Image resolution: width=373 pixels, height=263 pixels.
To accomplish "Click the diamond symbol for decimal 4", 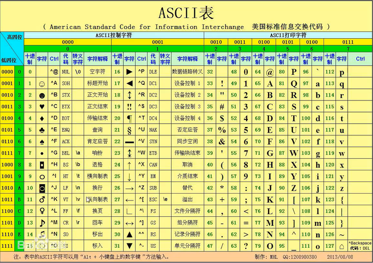I will click(x=42, y=118).
